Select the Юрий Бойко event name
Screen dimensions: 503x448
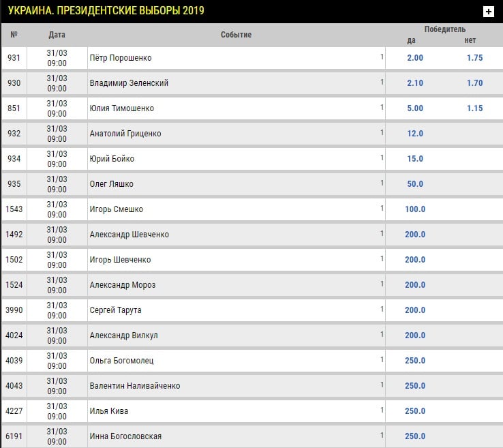(x=112, y=158)
